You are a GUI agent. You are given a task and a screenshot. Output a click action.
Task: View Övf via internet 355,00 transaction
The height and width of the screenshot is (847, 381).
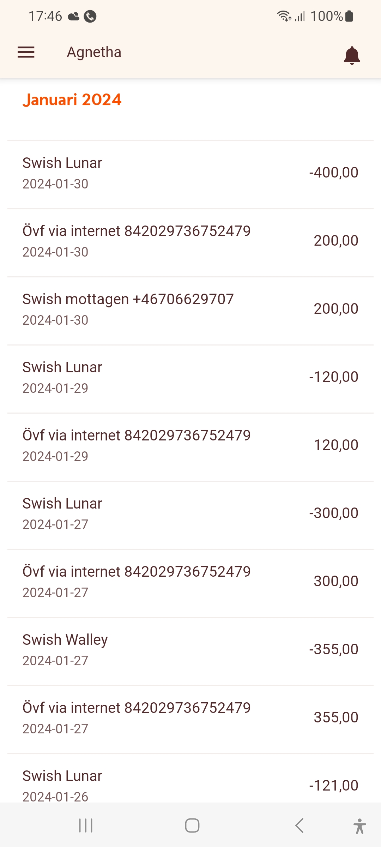click(190, 718)
